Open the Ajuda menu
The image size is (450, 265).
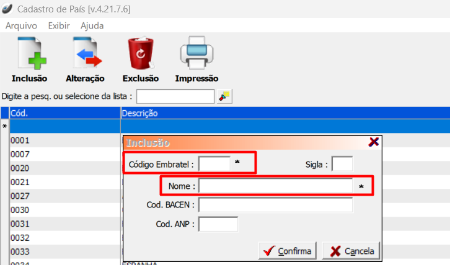92,26
